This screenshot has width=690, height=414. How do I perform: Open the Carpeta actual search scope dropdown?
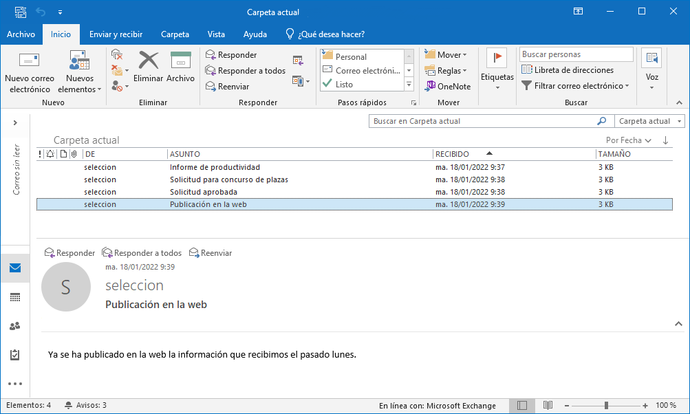click(x=649, y=121)
